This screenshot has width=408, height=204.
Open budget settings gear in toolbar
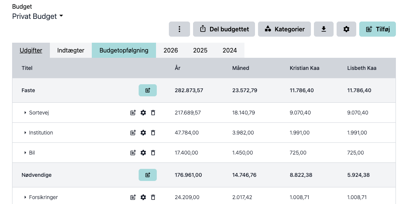(x=346, y=29)
